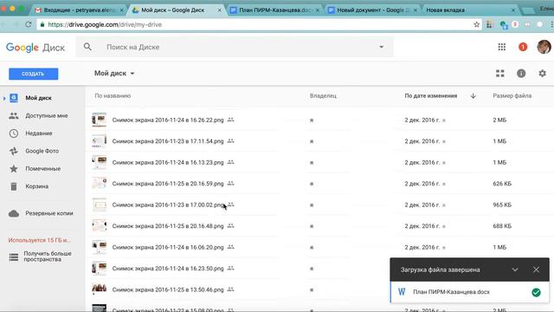Open search options dropdown arrow
554x312 pixels.
click(381, 47)
